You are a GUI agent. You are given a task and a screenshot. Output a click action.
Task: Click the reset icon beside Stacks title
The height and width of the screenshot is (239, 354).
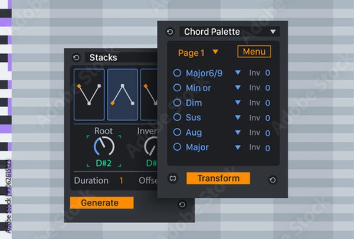(76, 58)
